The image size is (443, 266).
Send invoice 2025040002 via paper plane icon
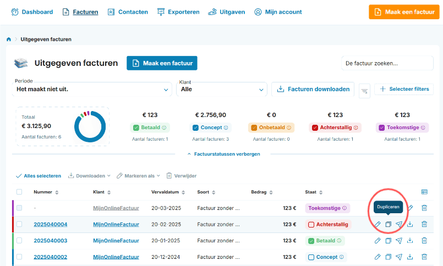click(x=399, y=257)
